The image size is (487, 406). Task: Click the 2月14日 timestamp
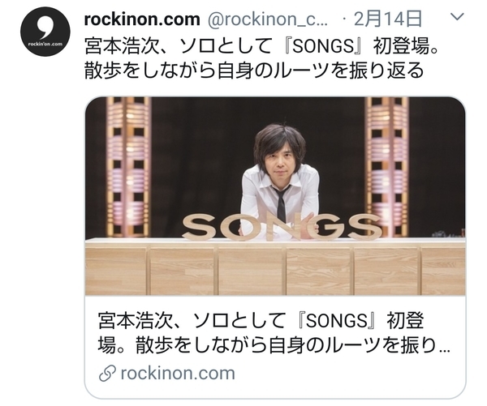[x=388, y=19]
